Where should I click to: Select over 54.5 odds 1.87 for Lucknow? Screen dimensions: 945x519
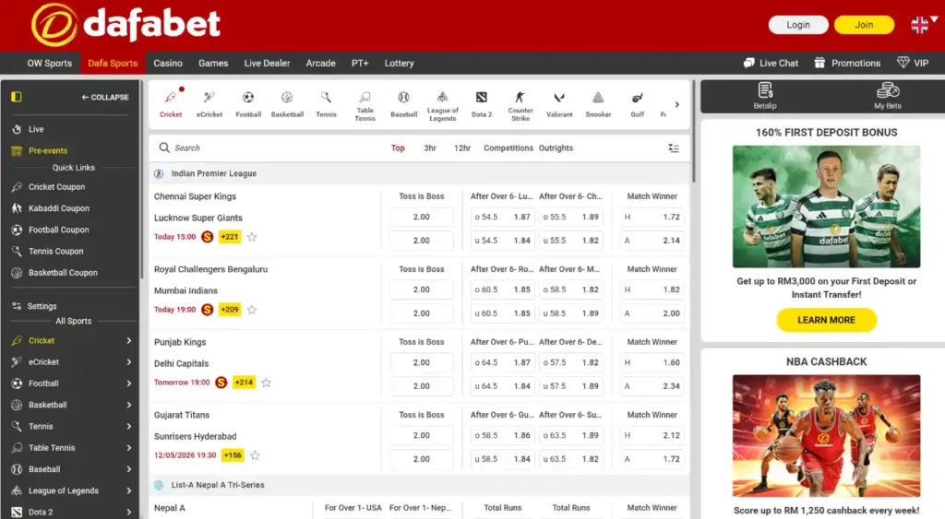pyautogui.click(x=502, y=217)
